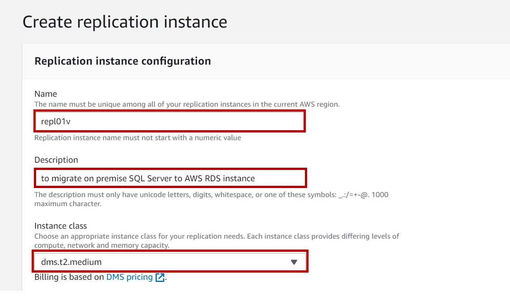The height and width of the screenshot is (297, 510).
Task: Click the "Choose an appropriate instance class" help text
Action: pyautogui.click(x=217, y=236)
